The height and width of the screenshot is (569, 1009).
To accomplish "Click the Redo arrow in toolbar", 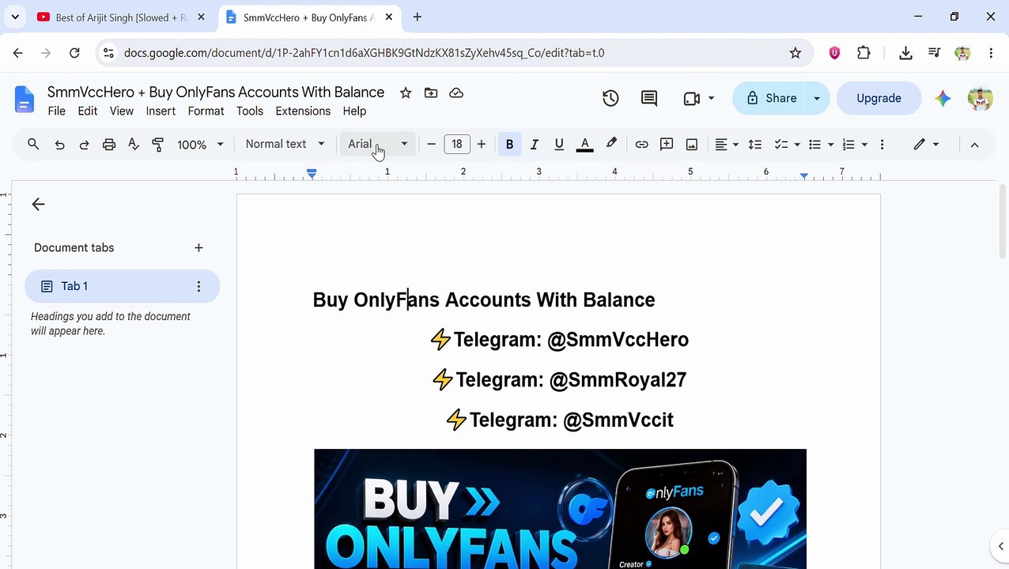I will (84, 144).
